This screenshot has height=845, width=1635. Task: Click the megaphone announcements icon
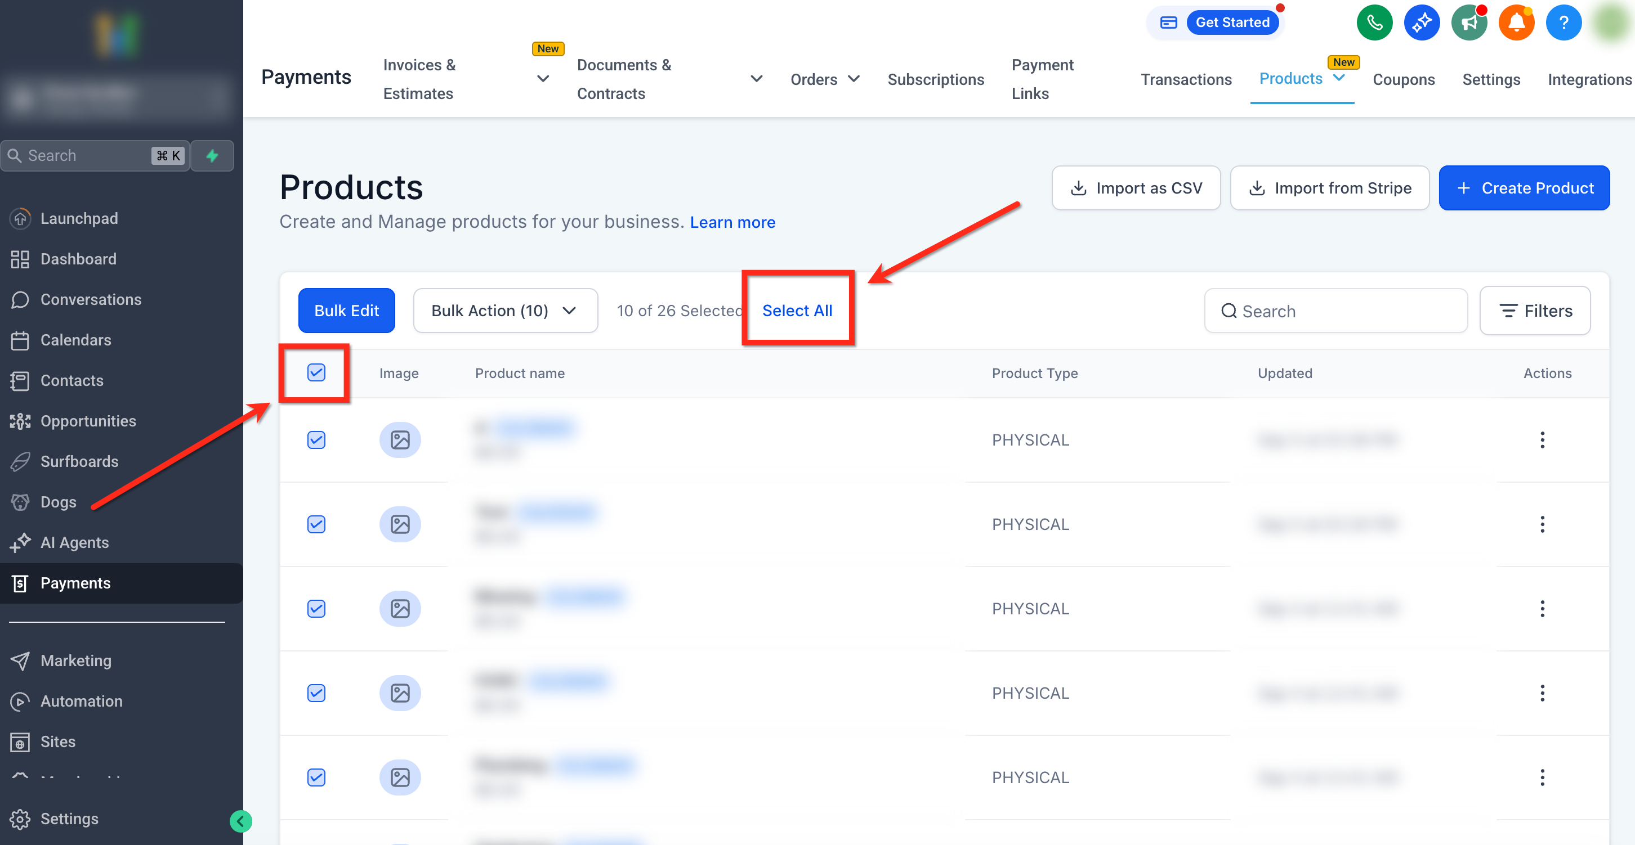pyautogui.click(x=1469, y=23)
